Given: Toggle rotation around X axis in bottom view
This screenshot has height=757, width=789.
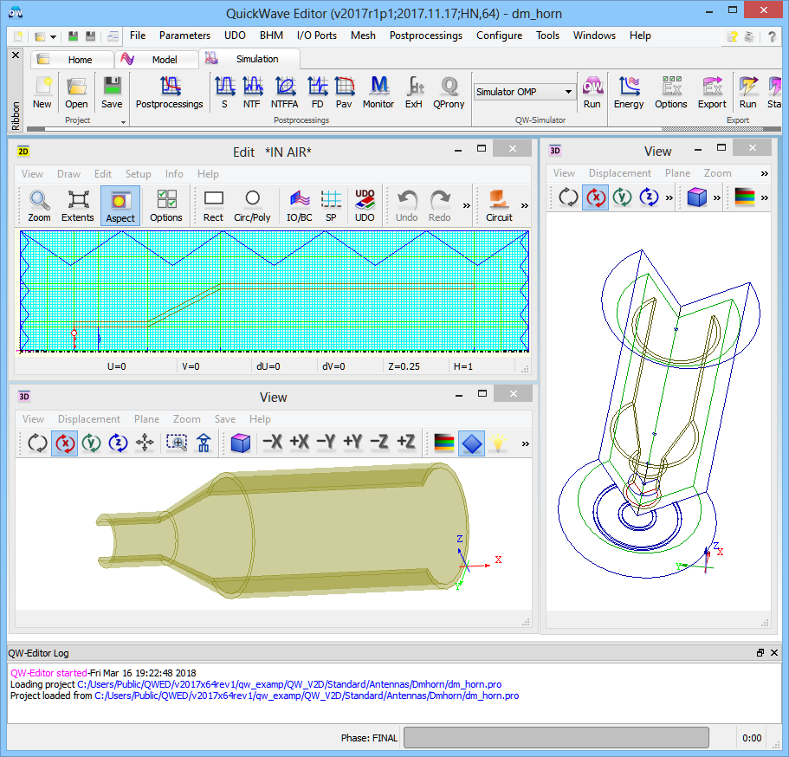Looking at the screenshot, I should click(x=65, y=443).
